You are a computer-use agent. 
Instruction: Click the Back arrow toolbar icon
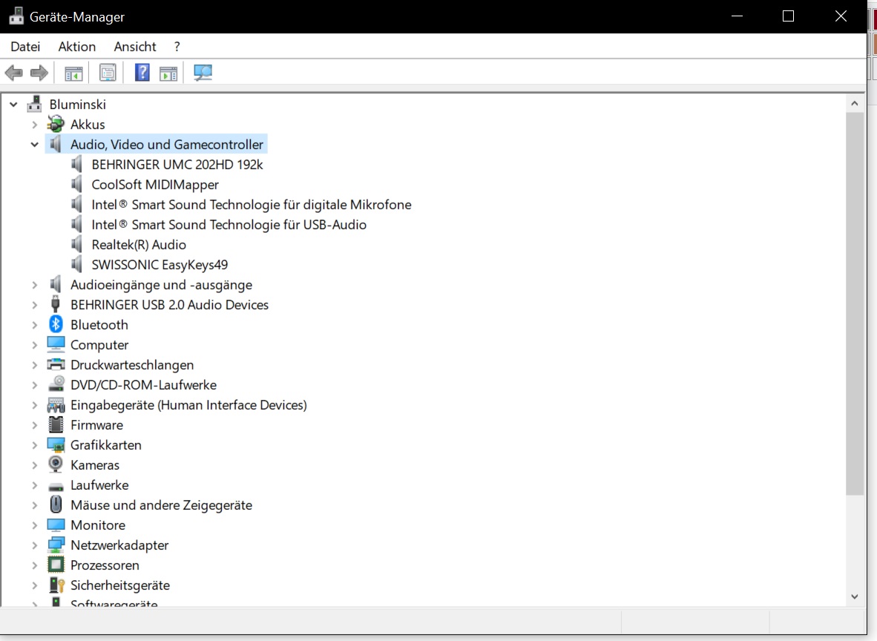point(13,73)
